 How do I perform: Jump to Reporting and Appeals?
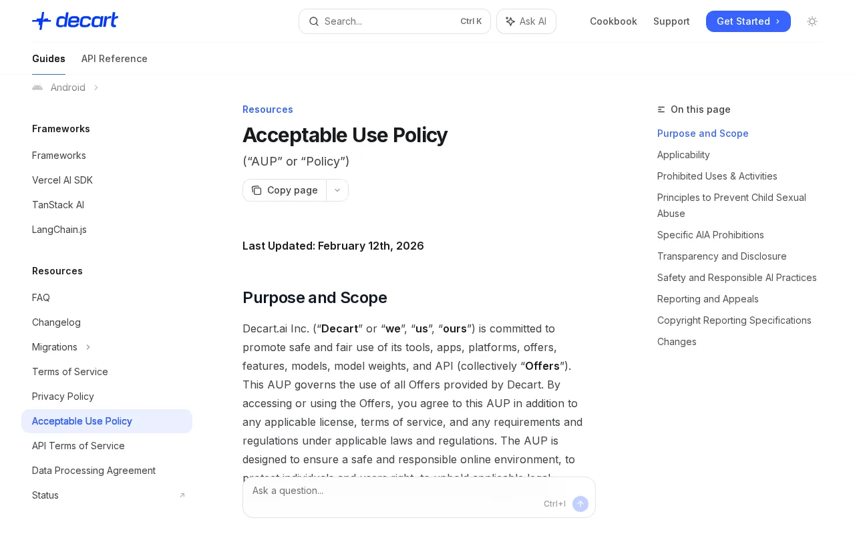click(708, 299)
